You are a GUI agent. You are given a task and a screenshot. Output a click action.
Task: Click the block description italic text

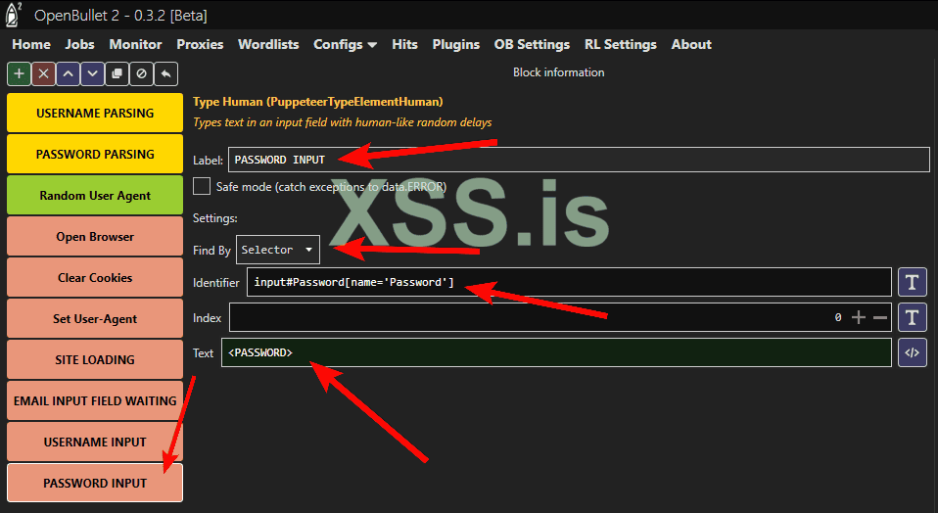[x=342, y=122]
